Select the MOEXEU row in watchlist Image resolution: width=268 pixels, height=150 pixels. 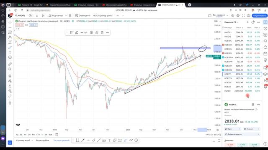tap(242, 53)
